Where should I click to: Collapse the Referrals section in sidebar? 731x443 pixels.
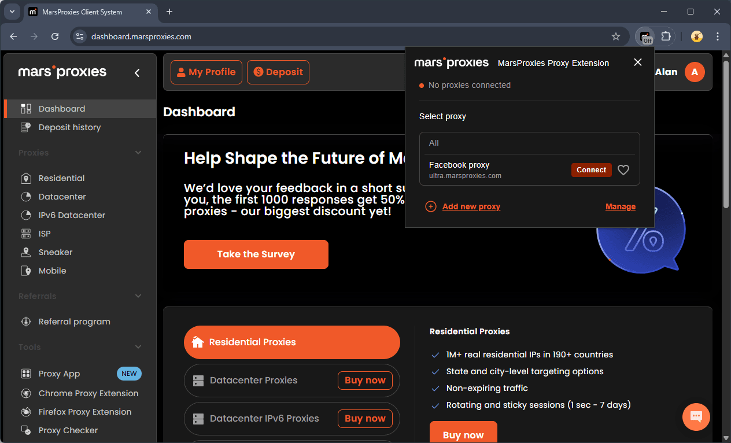[138, 296]
